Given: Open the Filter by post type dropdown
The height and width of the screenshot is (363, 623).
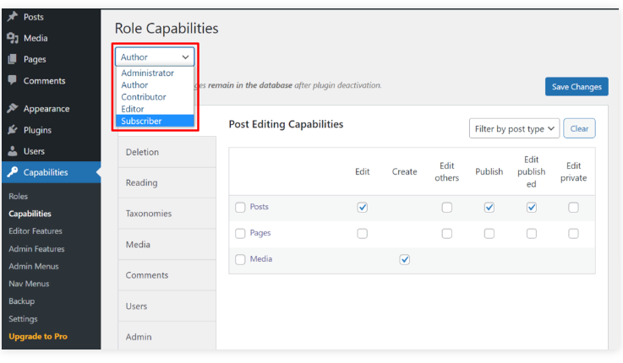Looking at the screenshot, I should (514, 128).
